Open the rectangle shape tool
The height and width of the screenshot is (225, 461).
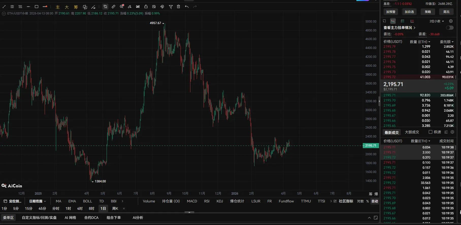point(37,7)
